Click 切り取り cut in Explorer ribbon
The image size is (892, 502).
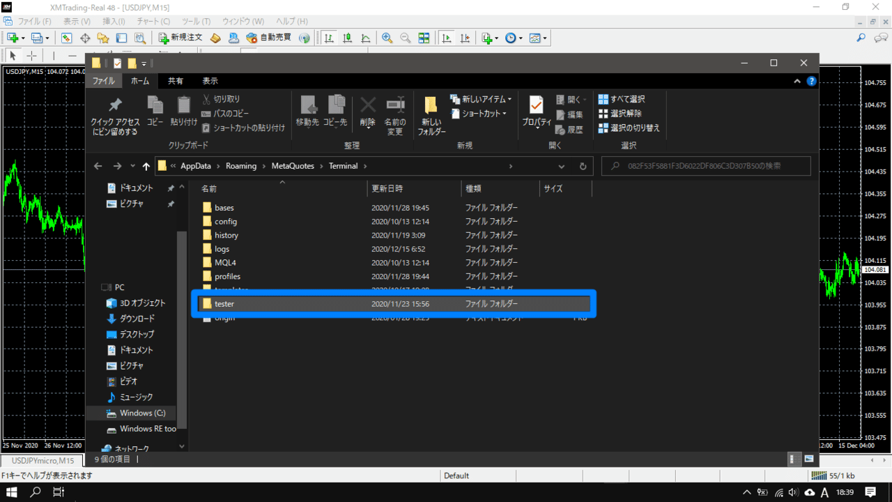221,99
